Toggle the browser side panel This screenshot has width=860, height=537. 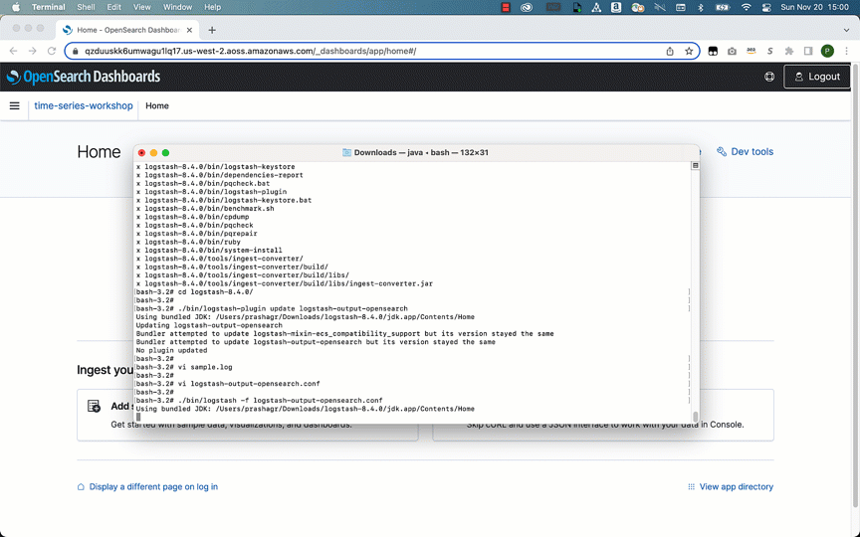808,51
